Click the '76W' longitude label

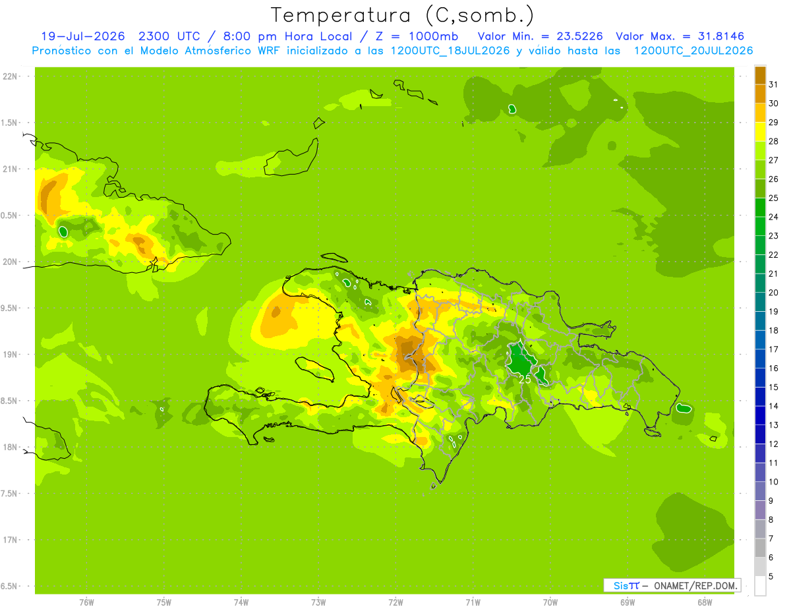pyautogui.click(x=86, y=602)
